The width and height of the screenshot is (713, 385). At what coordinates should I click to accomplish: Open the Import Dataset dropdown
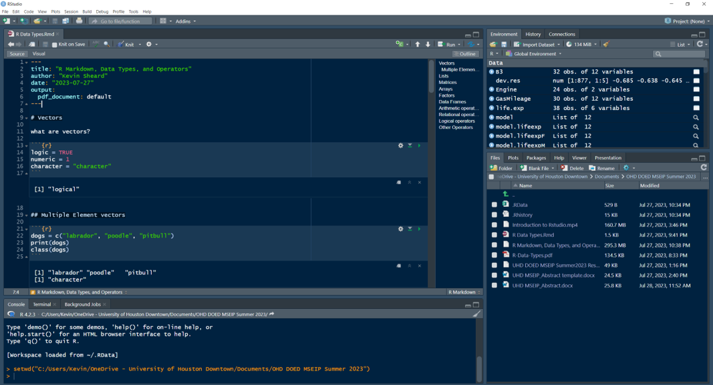[537, 45]
